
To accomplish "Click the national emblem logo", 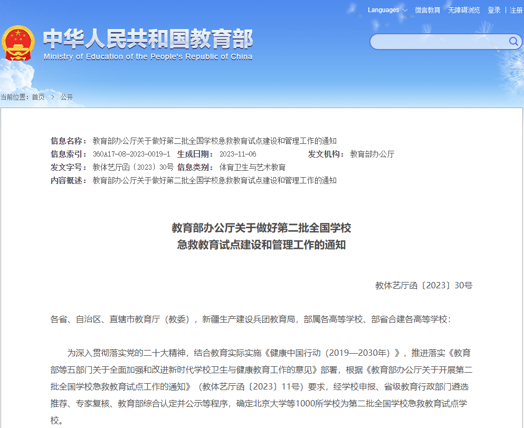I will coord(18,43).
